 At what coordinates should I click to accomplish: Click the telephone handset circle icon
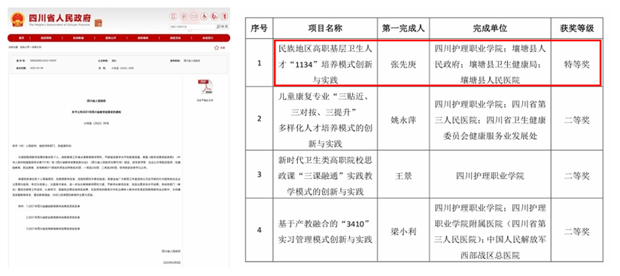(214, 17)
